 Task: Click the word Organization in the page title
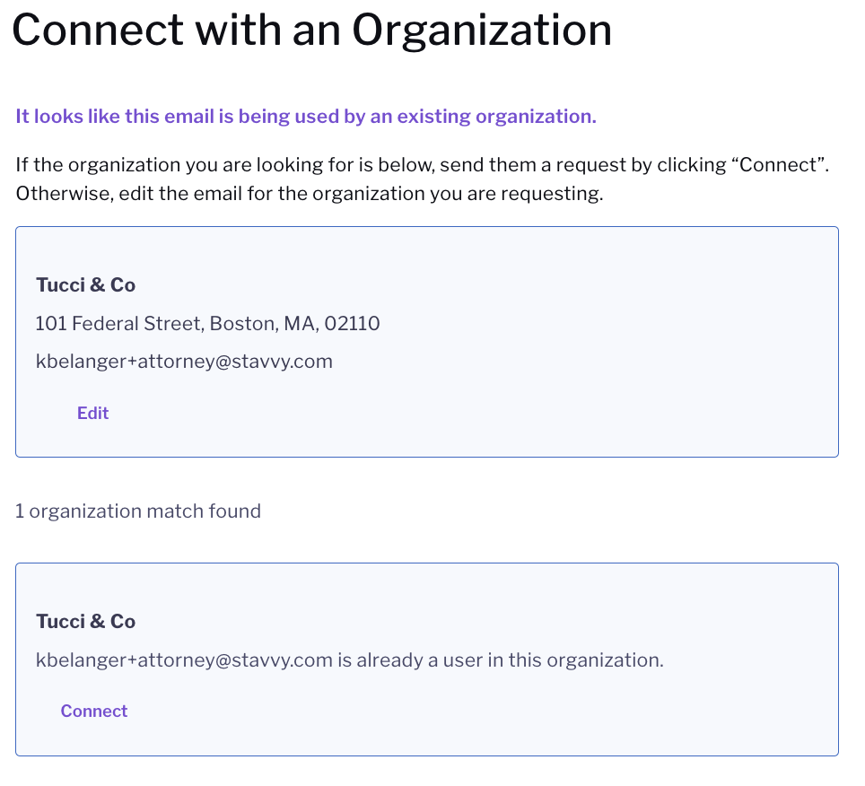pos(482,31)
